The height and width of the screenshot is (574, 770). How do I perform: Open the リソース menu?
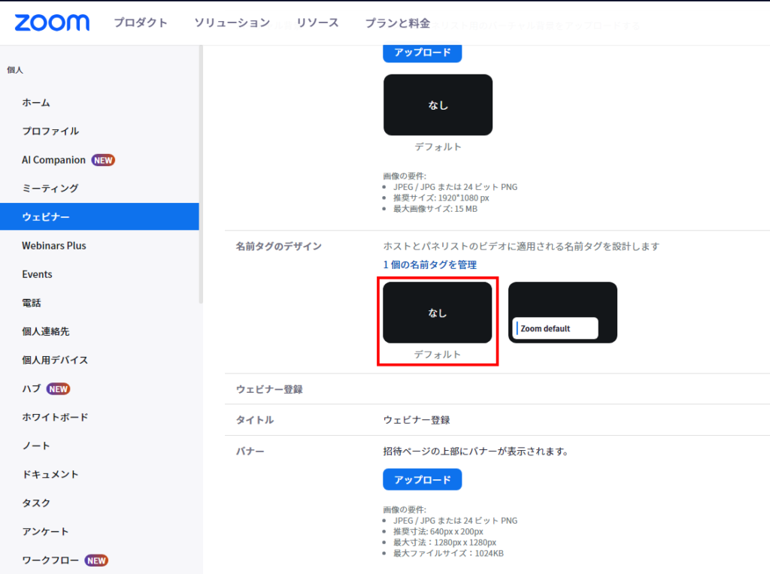[x=317, y=23]
